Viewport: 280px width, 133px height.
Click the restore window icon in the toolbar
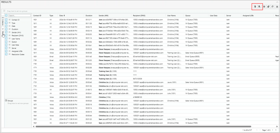(x=273, y=7)
